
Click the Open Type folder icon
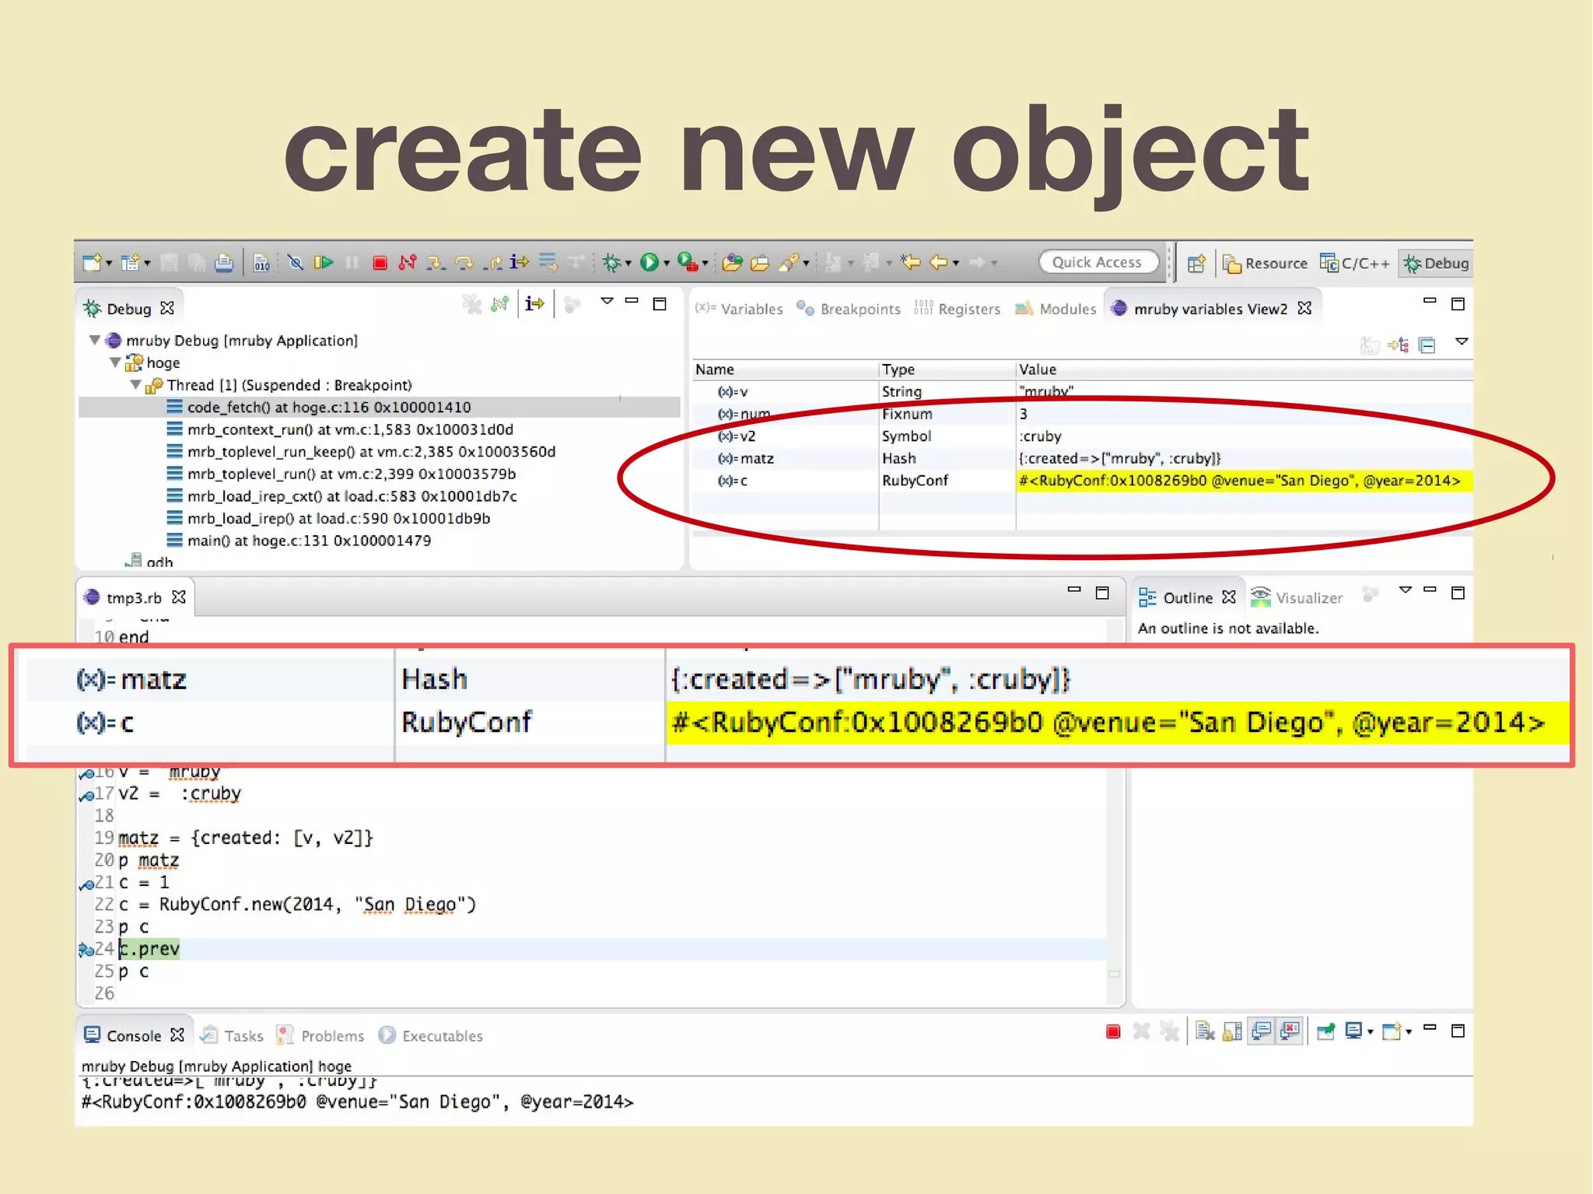[x=732, y=263]
